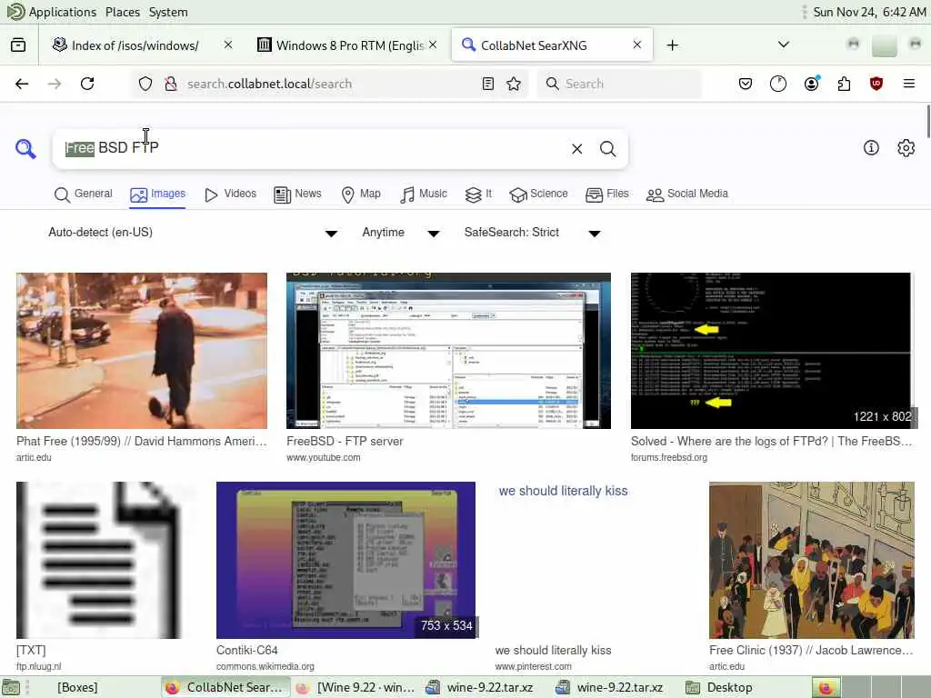The width and height of the screenshot is (931, 698).
Task: Open the Phat Free street image thumbnail
Action: (142, 351)
